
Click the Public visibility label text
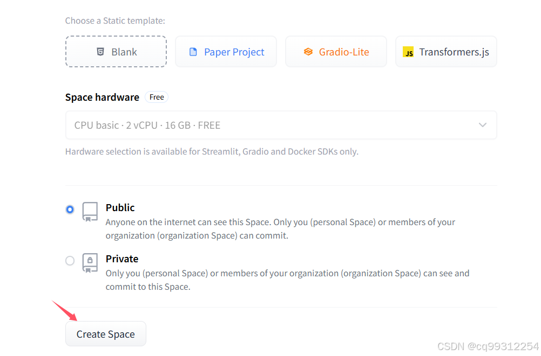tap(120, 207)
